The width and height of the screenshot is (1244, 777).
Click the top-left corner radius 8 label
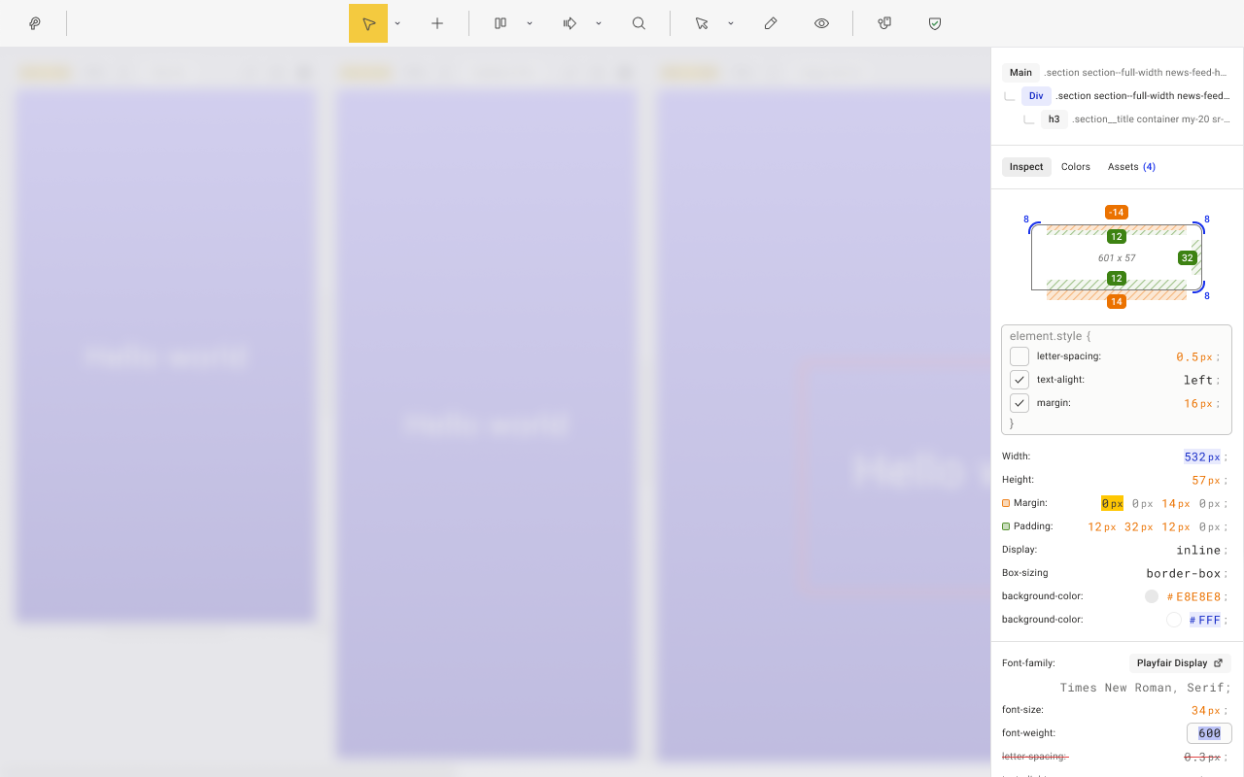[x=1026, y=220]
